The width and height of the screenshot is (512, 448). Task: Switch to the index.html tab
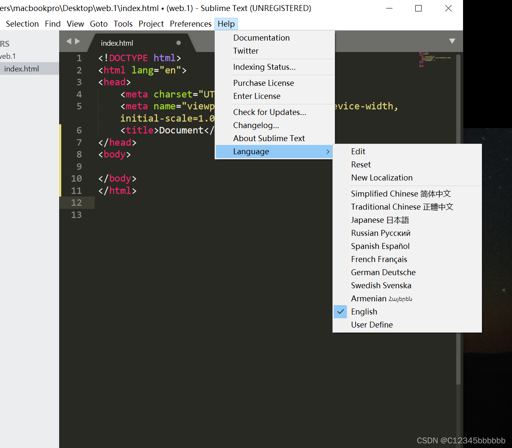tap(141, 43)
